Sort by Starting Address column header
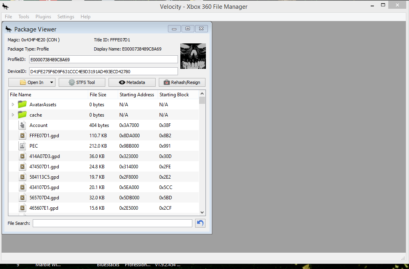 click(138, 95)
